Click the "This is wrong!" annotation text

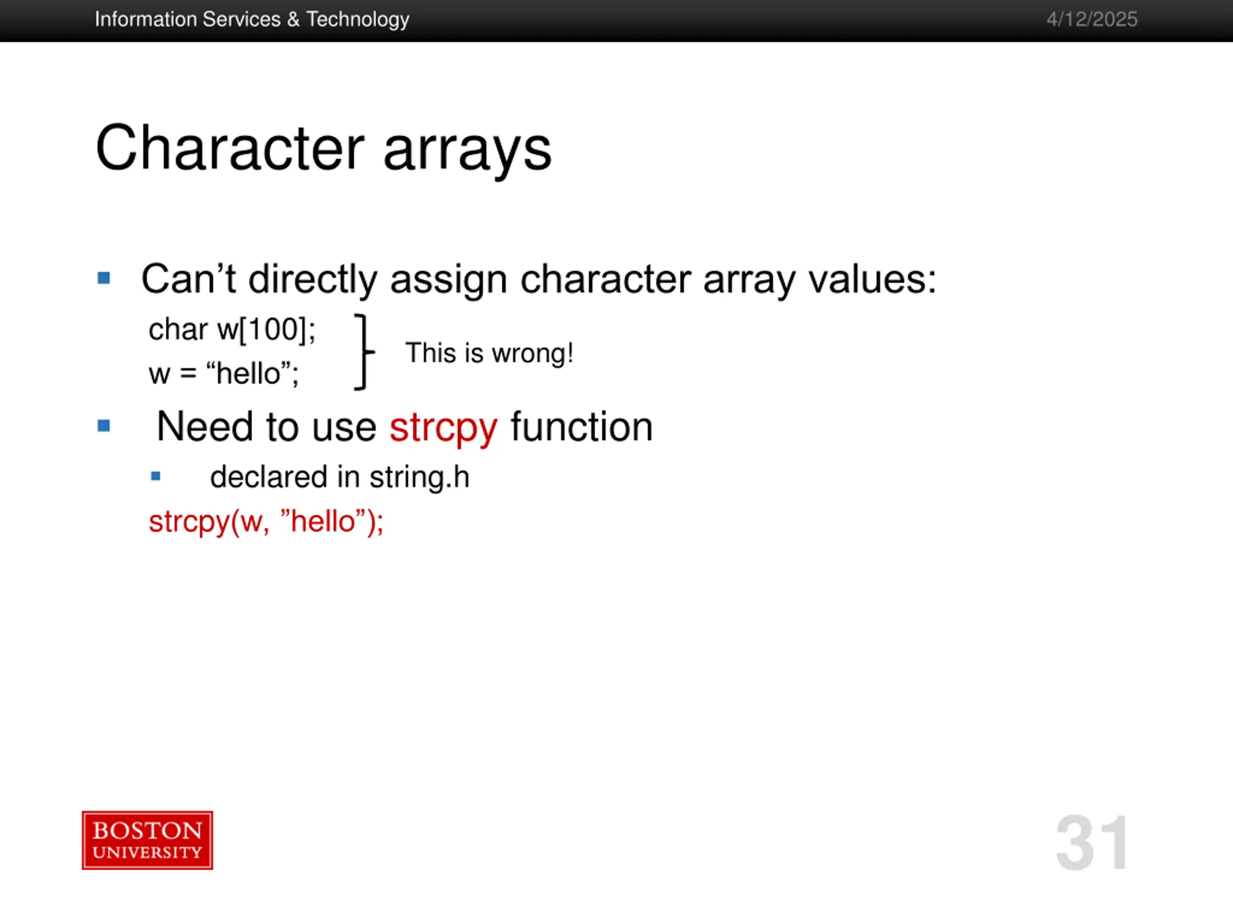(x=489, y=353)
